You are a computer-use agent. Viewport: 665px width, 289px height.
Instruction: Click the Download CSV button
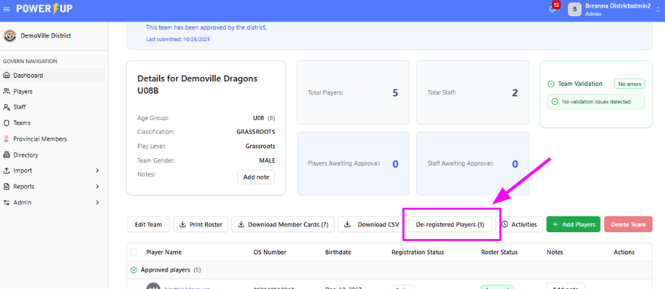coord(371,225)
